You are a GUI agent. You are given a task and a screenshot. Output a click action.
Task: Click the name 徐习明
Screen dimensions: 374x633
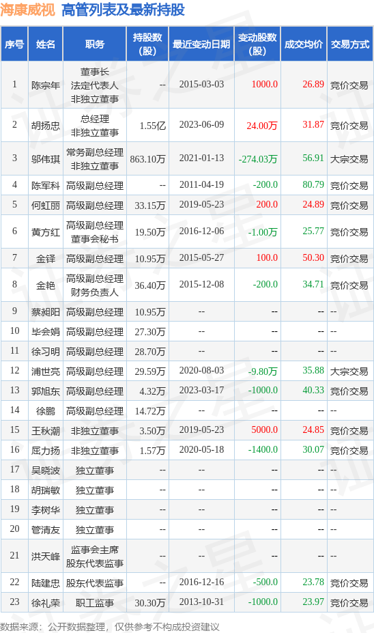[46, 352]
